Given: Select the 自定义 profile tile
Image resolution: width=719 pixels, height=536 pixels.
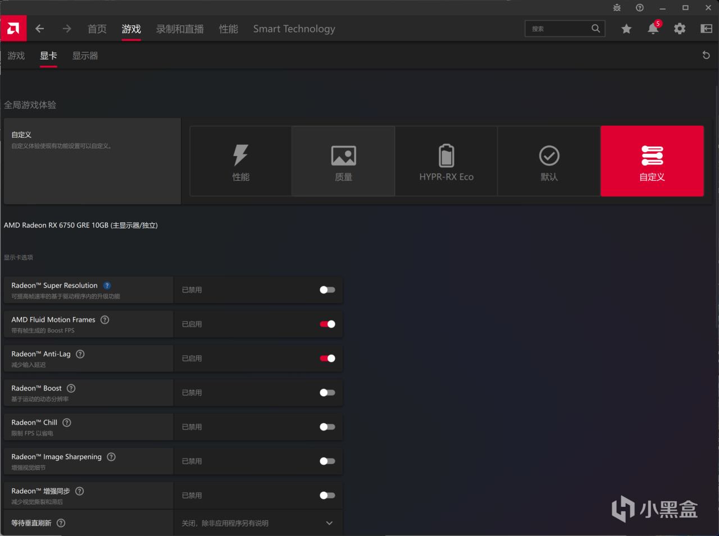Looking at the screenshot, I should point(652,161).
